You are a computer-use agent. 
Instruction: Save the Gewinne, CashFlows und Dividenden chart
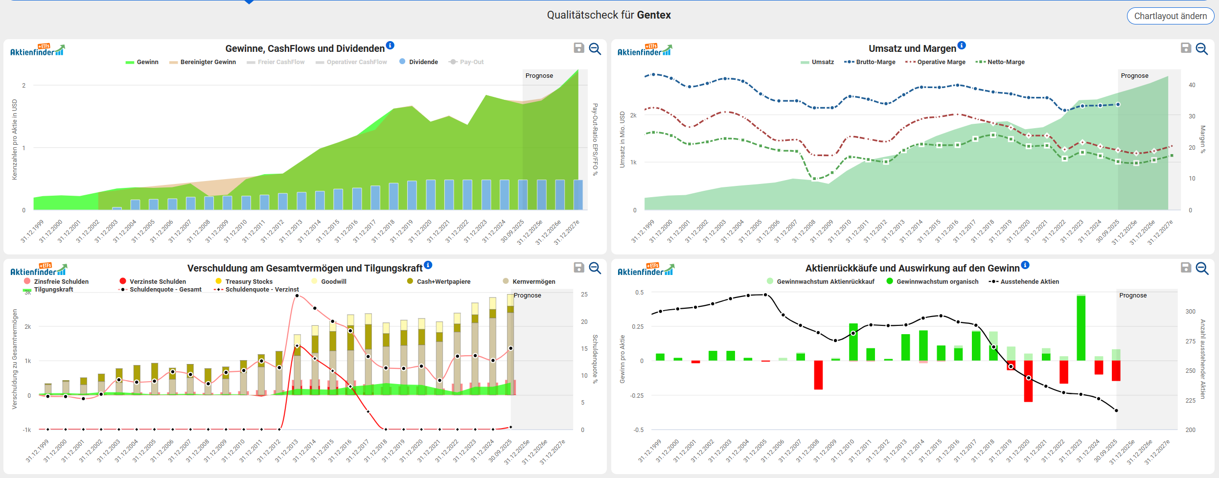point(578,48)
